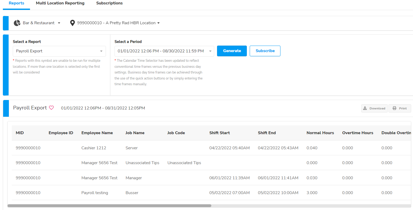Click the printer icon in Print button
The image size is (413, 210).
[x=394, y=108]
